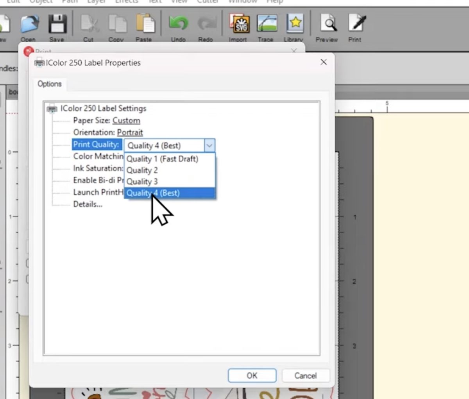Click the Portrait orientation link
Viewport: 469px width, 399px height.
130,132
